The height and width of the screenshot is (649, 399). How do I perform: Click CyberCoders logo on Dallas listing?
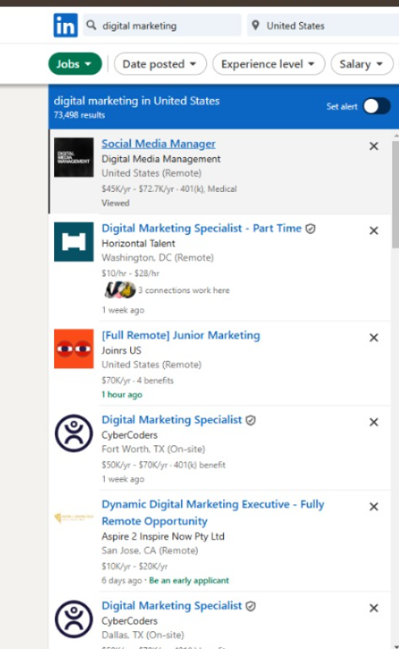[x=74, y=619]
